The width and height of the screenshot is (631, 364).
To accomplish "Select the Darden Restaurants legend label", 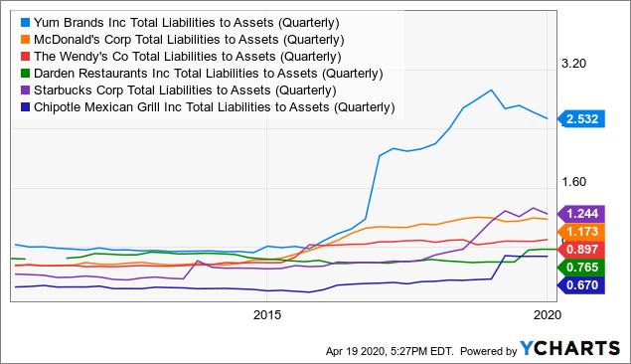I will pyautogui.click(x=208, y=74).
